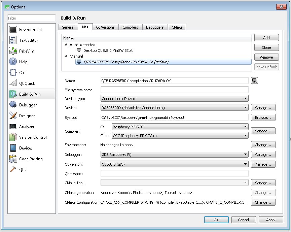Switch to the Debuggers tab
Viewport: 291px width, 232px height.
pyautogui.click(x=155, y=27)
